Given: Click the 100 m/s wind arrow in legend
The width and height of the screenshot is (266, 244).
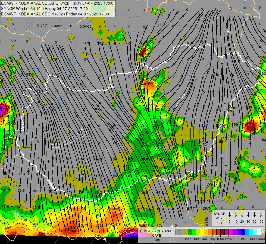Looking at the screenshot, I should [x=261, y=214].
